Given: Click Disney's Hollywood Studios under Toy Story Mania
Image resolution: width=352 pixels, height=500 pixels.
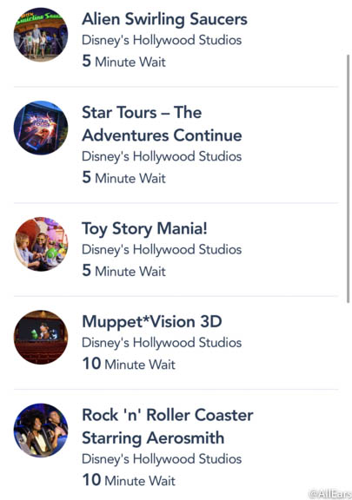Looking at the screenshot, I should 162,250.
